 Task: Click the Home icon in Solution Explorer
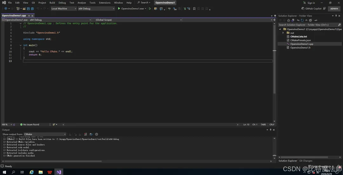288,20
